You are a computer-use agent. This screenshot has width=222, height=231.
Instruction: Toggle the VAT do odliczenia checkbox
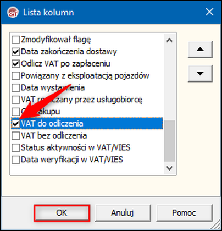click(x=16, y=124)
